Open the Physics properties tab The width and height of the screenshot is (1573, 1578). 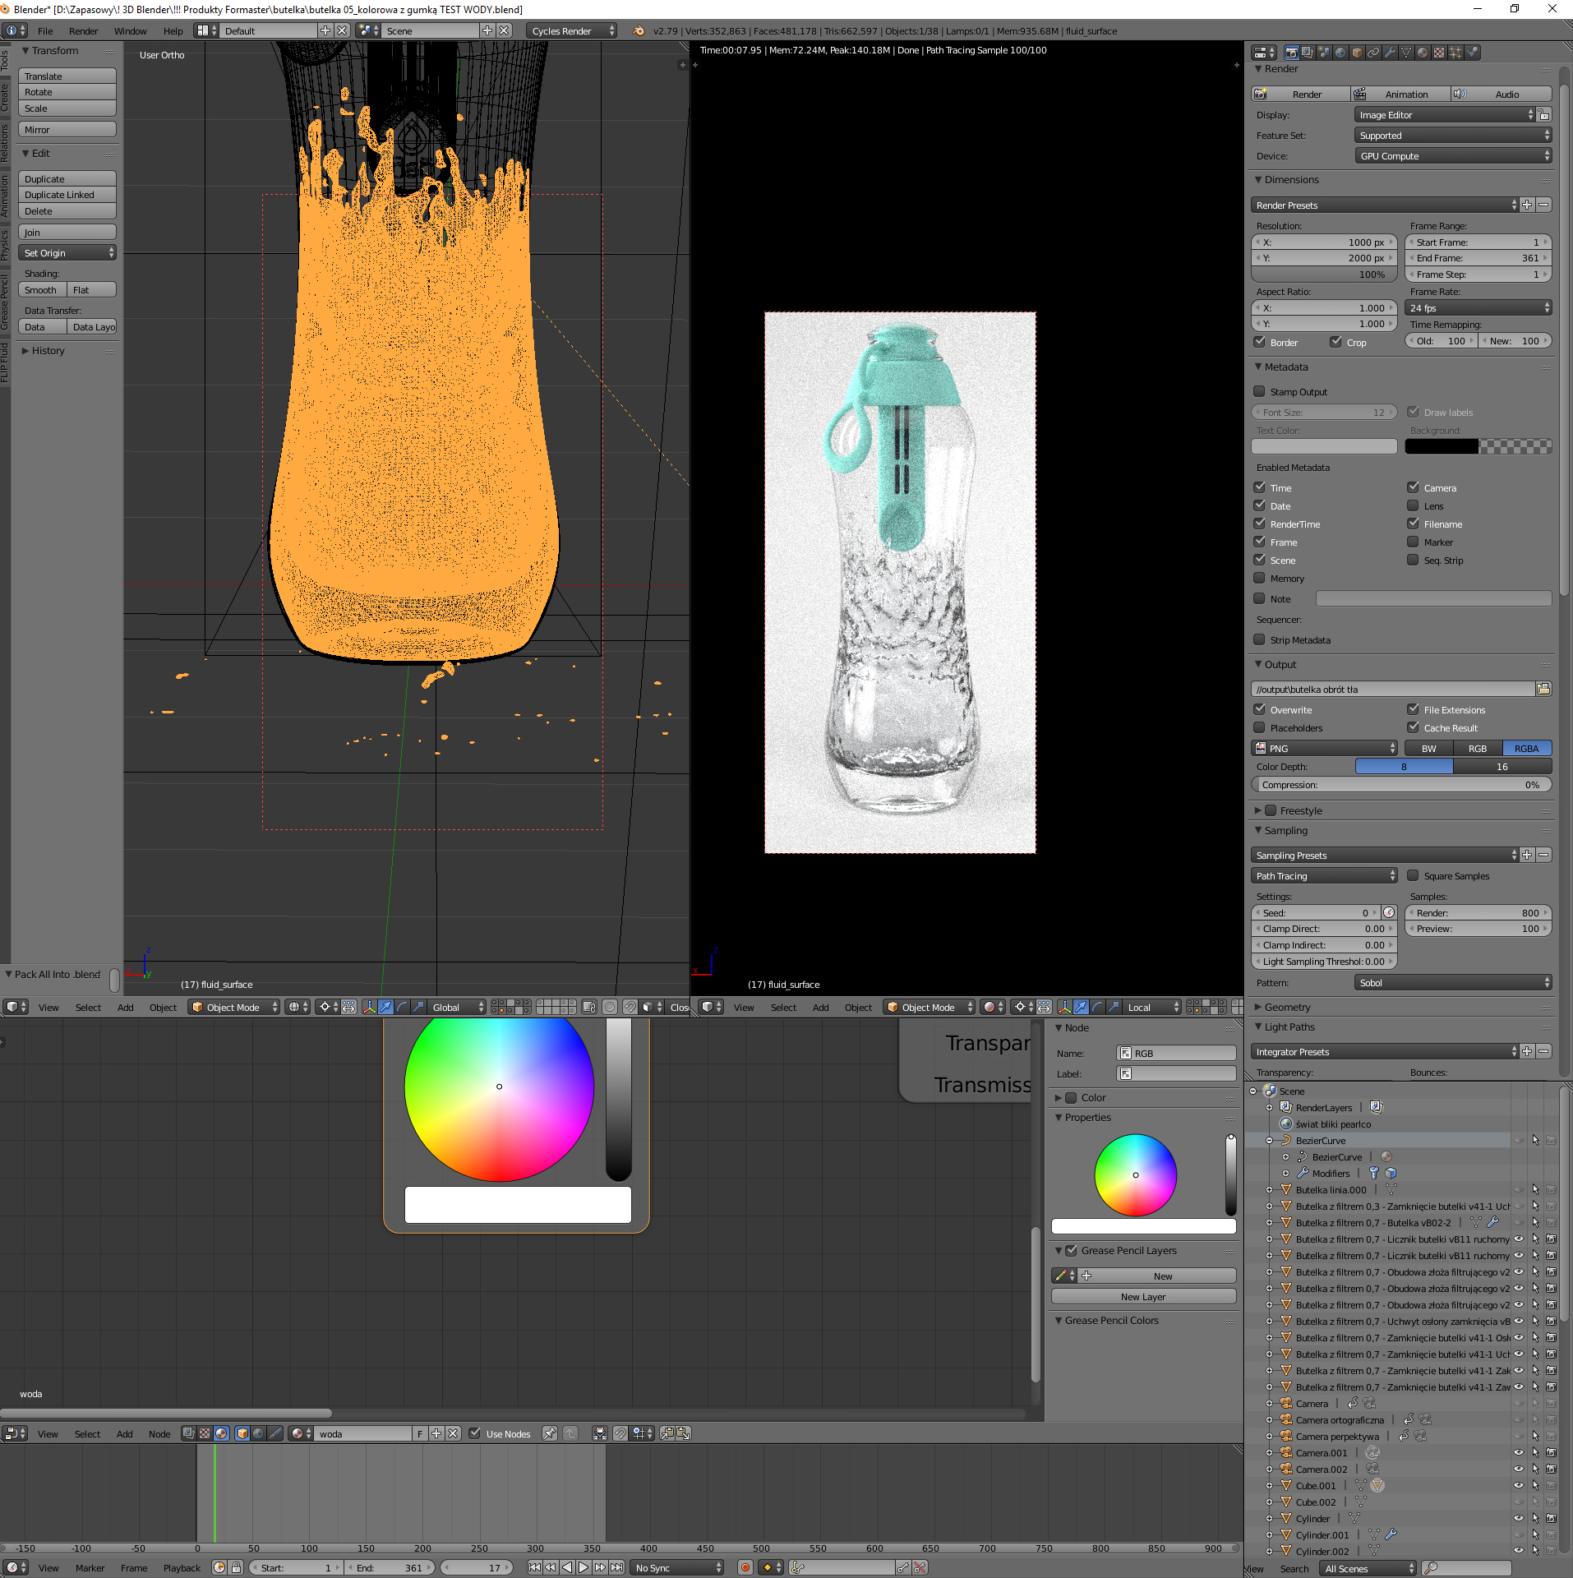click(x=1473, y=51)
